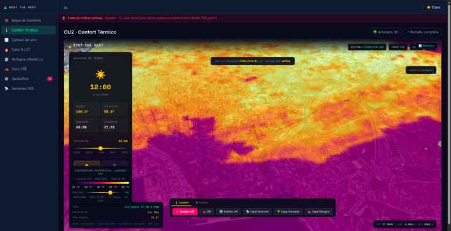Screen dimensions: 451x231
Task: Enable the Arbolado 3D view
Action: (x=385, y=32)
